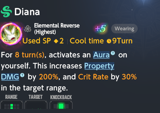Click the clover skill type icon
160x113 pixels.
[x=28, y=29]
